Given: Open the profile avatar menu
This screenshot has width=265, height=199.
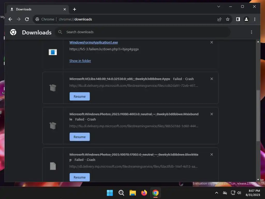Looking at the screenshot, I should (246, 19).
